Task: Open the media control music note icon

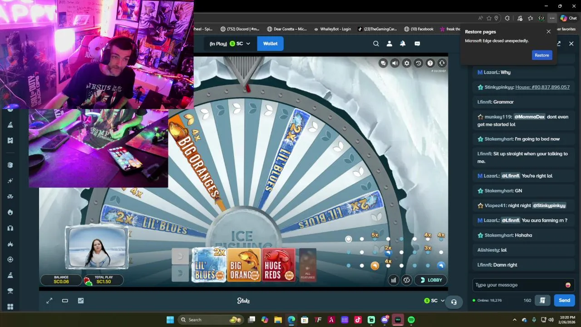Action: click(x=520, y=18)
